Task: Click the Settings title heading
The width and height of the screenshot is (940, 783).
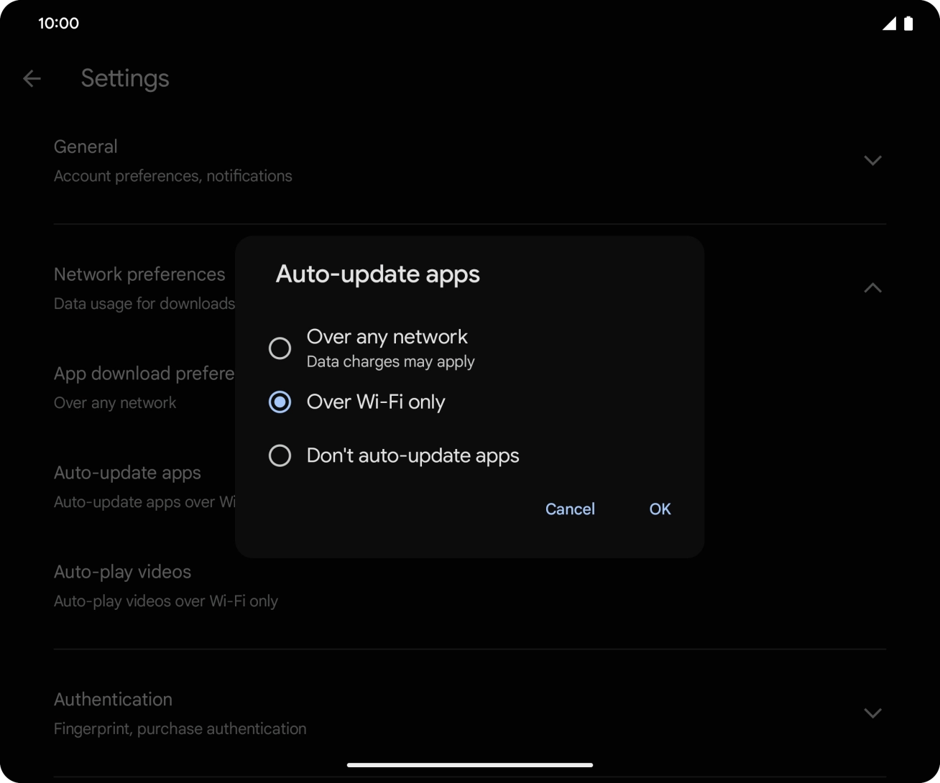Action: click(x=124, y=79)
